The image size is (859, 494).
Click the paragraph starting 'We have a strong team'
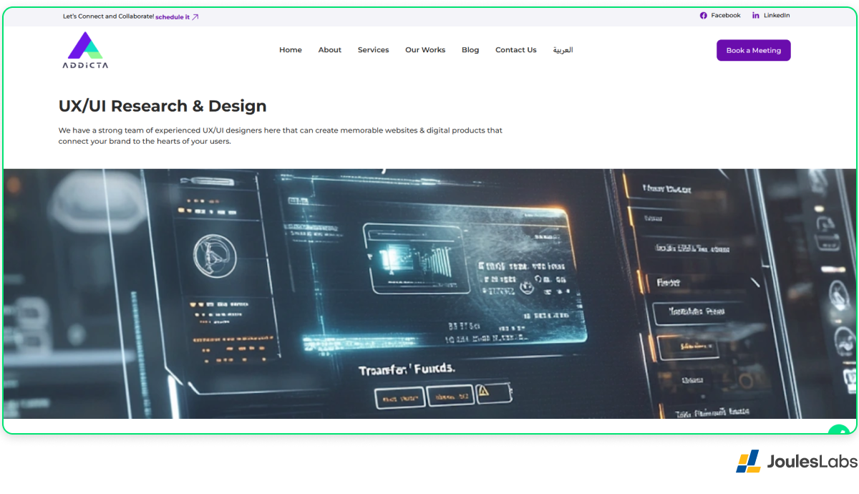pos(281,136)
